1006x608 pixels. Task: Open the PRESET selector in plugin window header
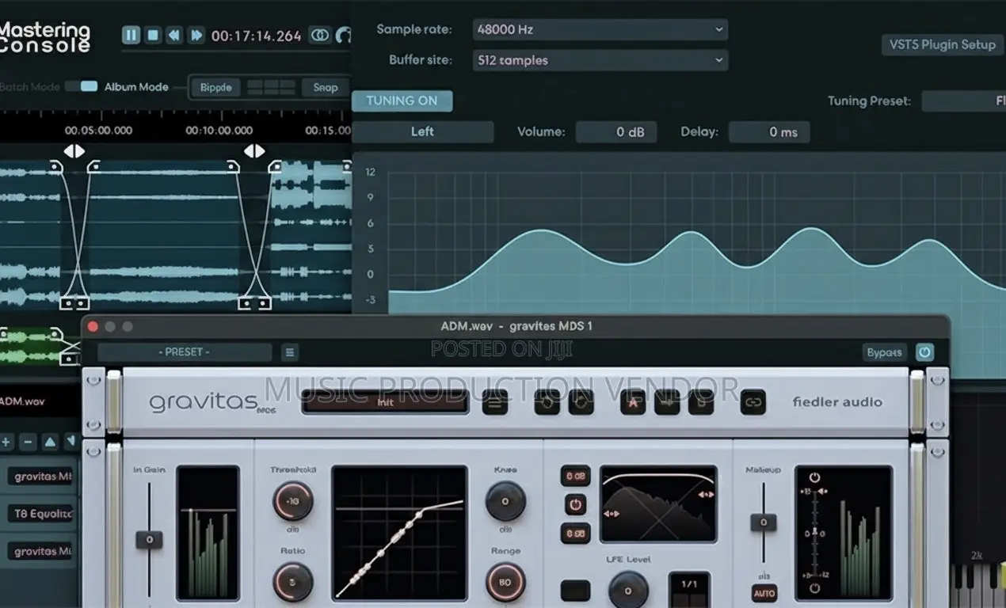185,351
